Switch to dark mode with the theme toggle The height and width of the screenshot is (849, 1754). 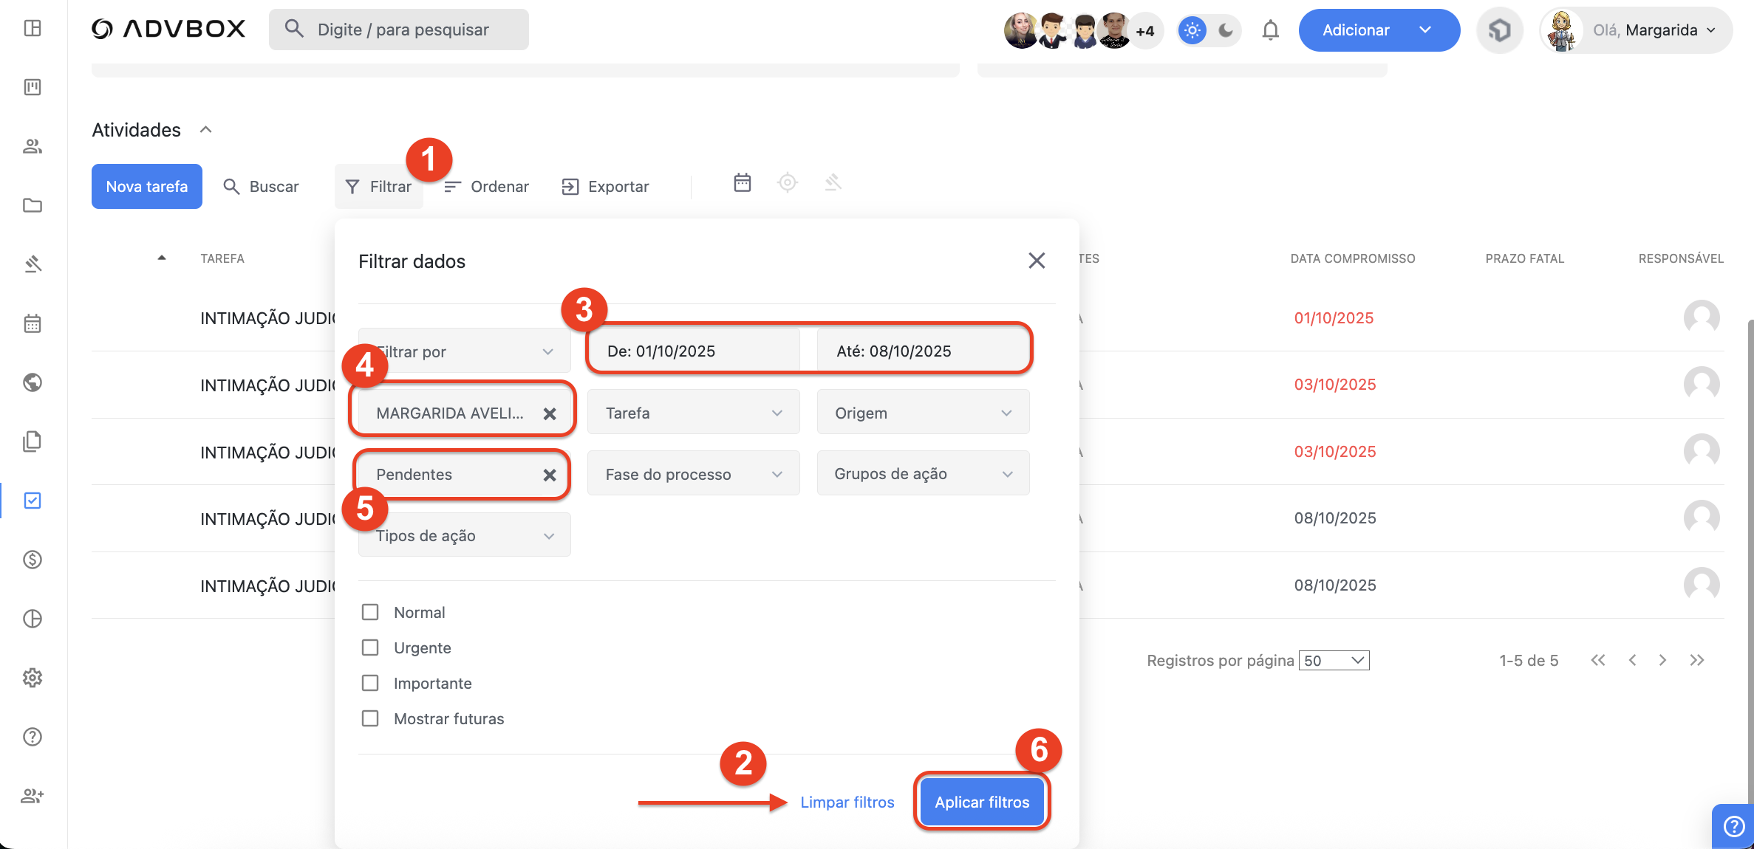1226,30
